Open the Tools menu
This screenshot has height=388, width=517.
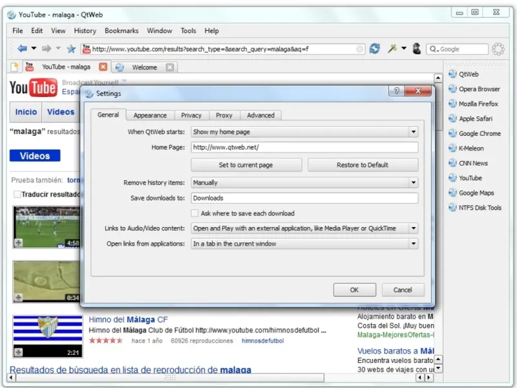pos(188,30)
